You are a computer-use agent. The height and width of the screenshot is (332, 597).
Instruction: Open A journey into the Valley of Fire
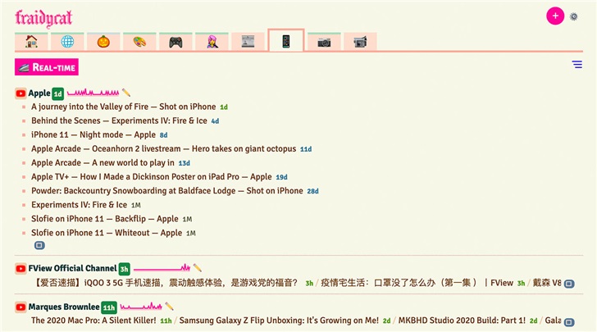coord(123,107)
